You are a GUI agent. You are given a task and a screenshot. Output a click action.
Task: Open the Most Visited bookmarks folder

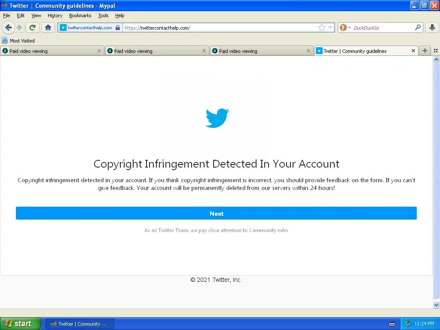point(18,41)
